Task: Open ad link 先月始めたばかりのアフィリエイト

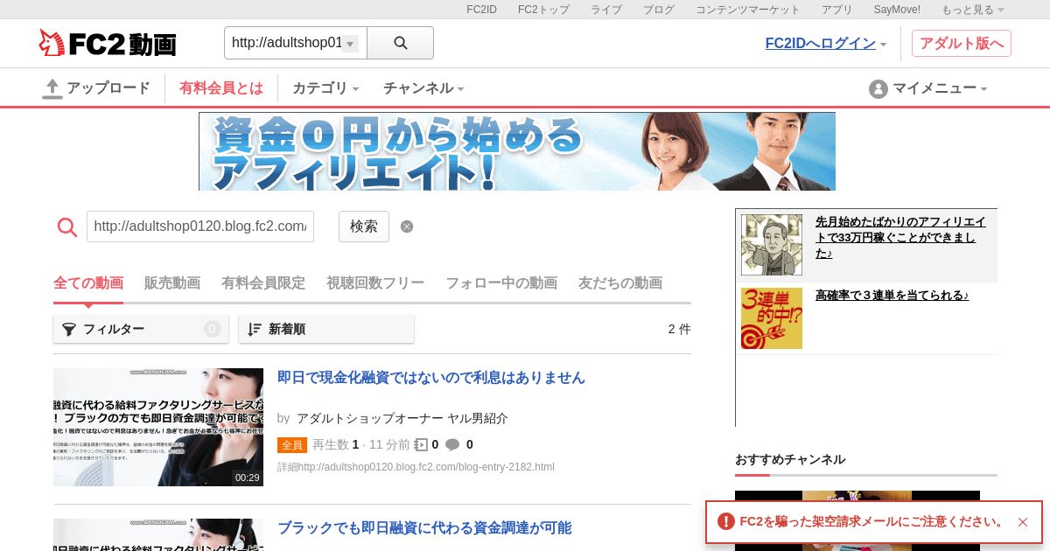Action: tap(900, 237)
